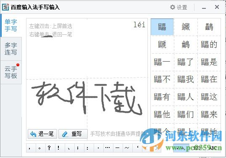This screenshot has height=158, width=226.
Task: Switch the symbol bar to 123 digits
Action: (x=197, y=148)
